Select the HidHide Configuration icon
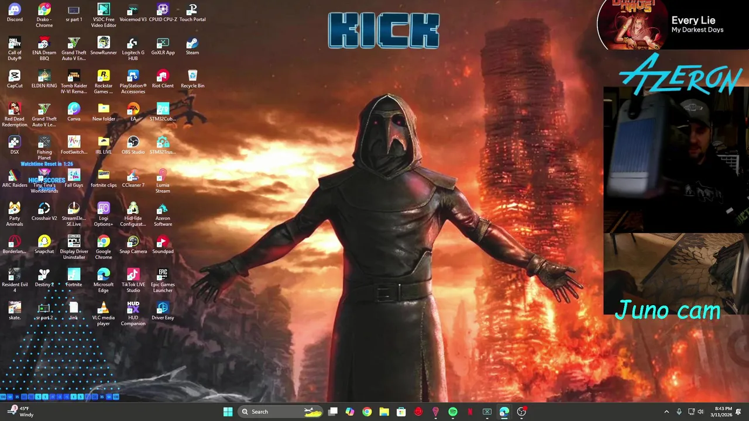The height and width of the screenshot is (421, 749). click(133, 215)
